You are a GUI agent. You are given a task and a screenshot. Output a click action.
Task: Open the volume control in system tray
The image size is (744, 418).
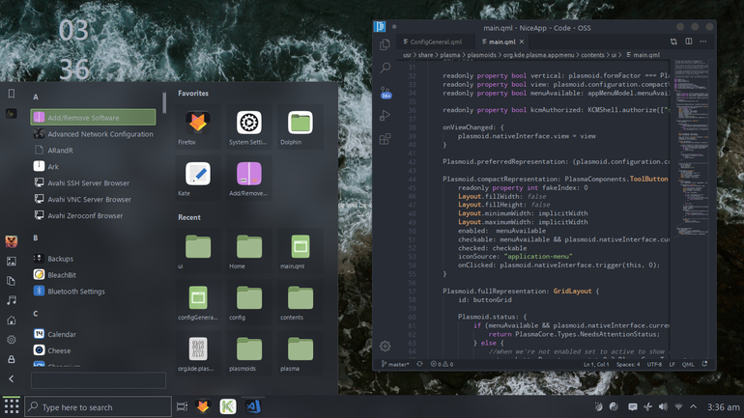click(x=663, y=406)
